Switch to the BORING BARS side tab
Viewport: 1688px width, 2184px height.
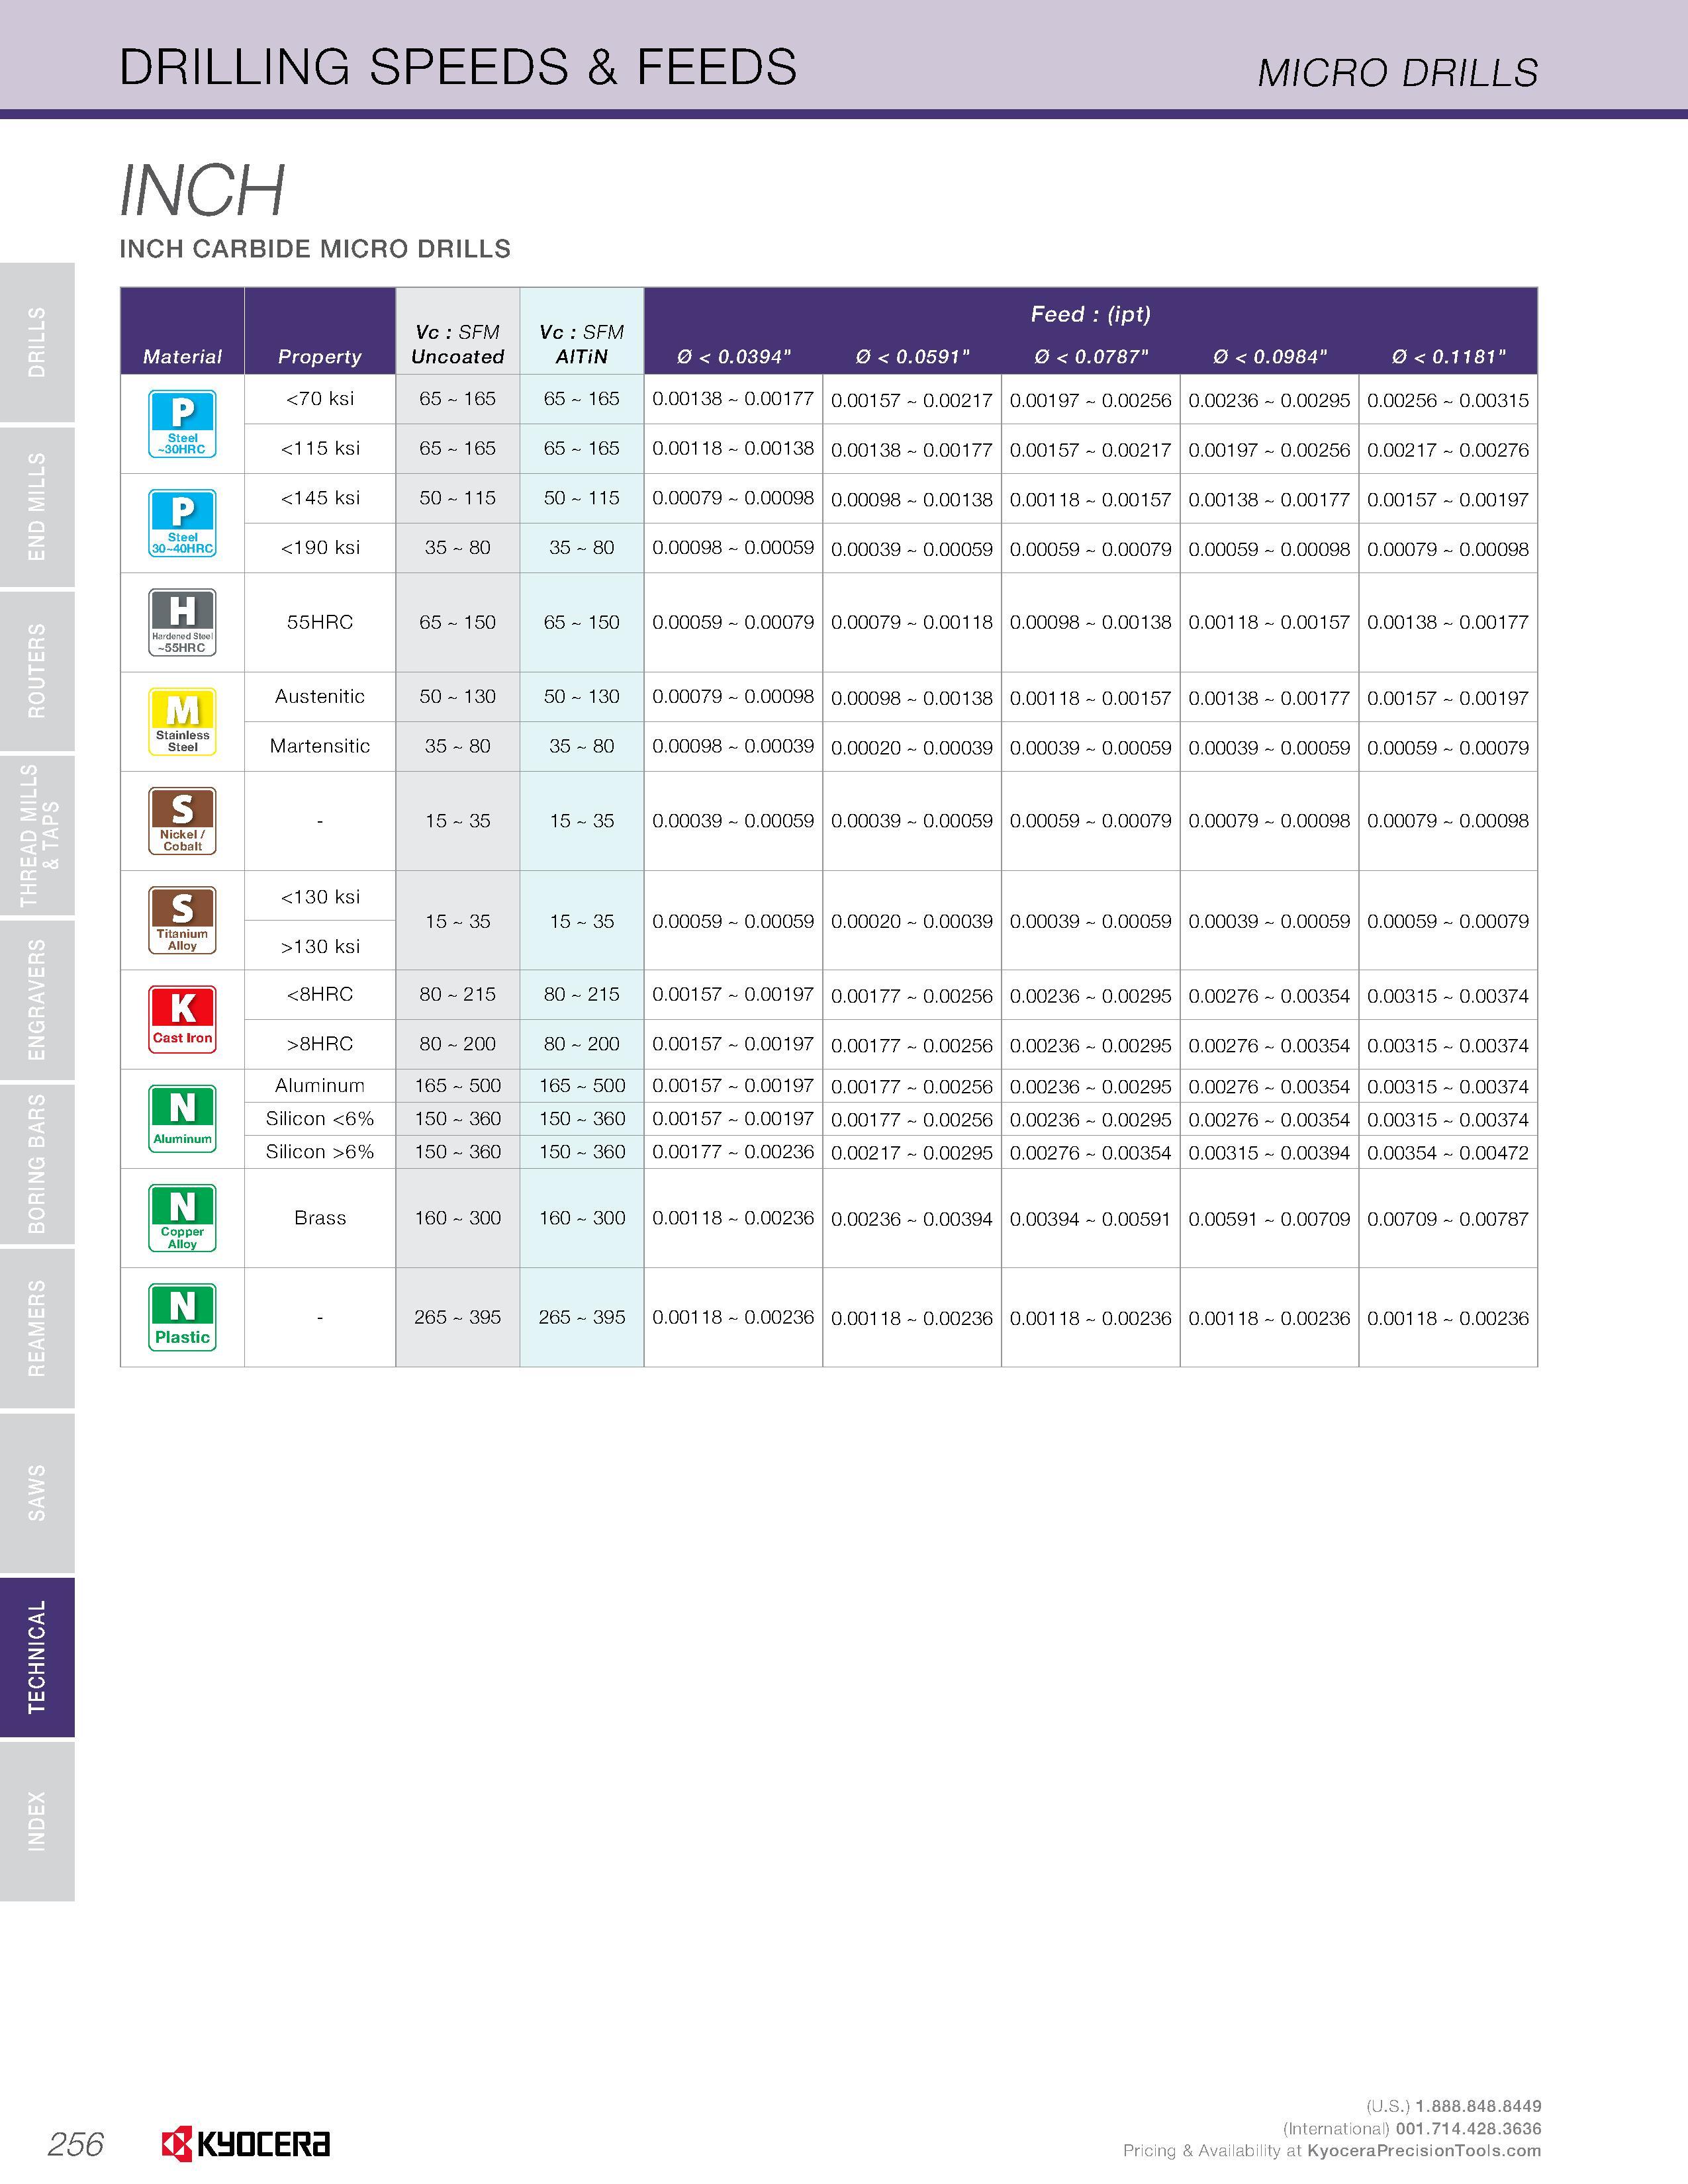(x=37, y=1164)
